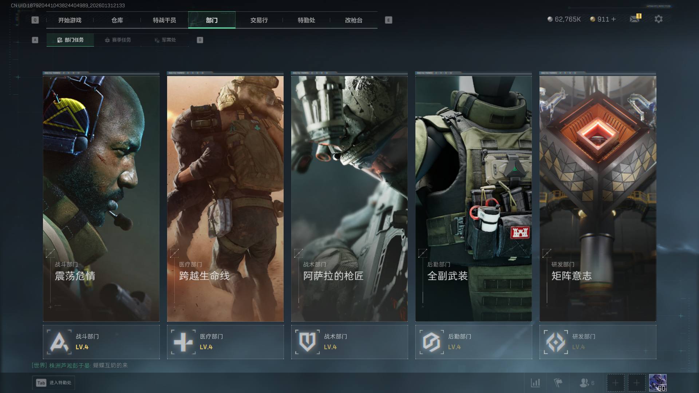Open the flags icon in bottom bar
The width and height of the screenshot is (699, 393).
(558, 383)
